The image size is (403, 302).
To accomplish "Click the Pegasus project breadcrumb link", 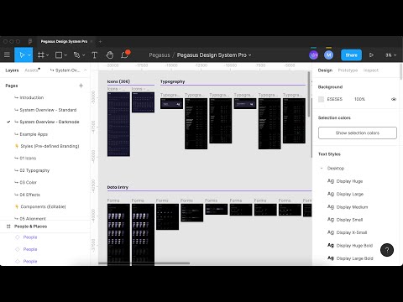I will (x=160, y=55).
